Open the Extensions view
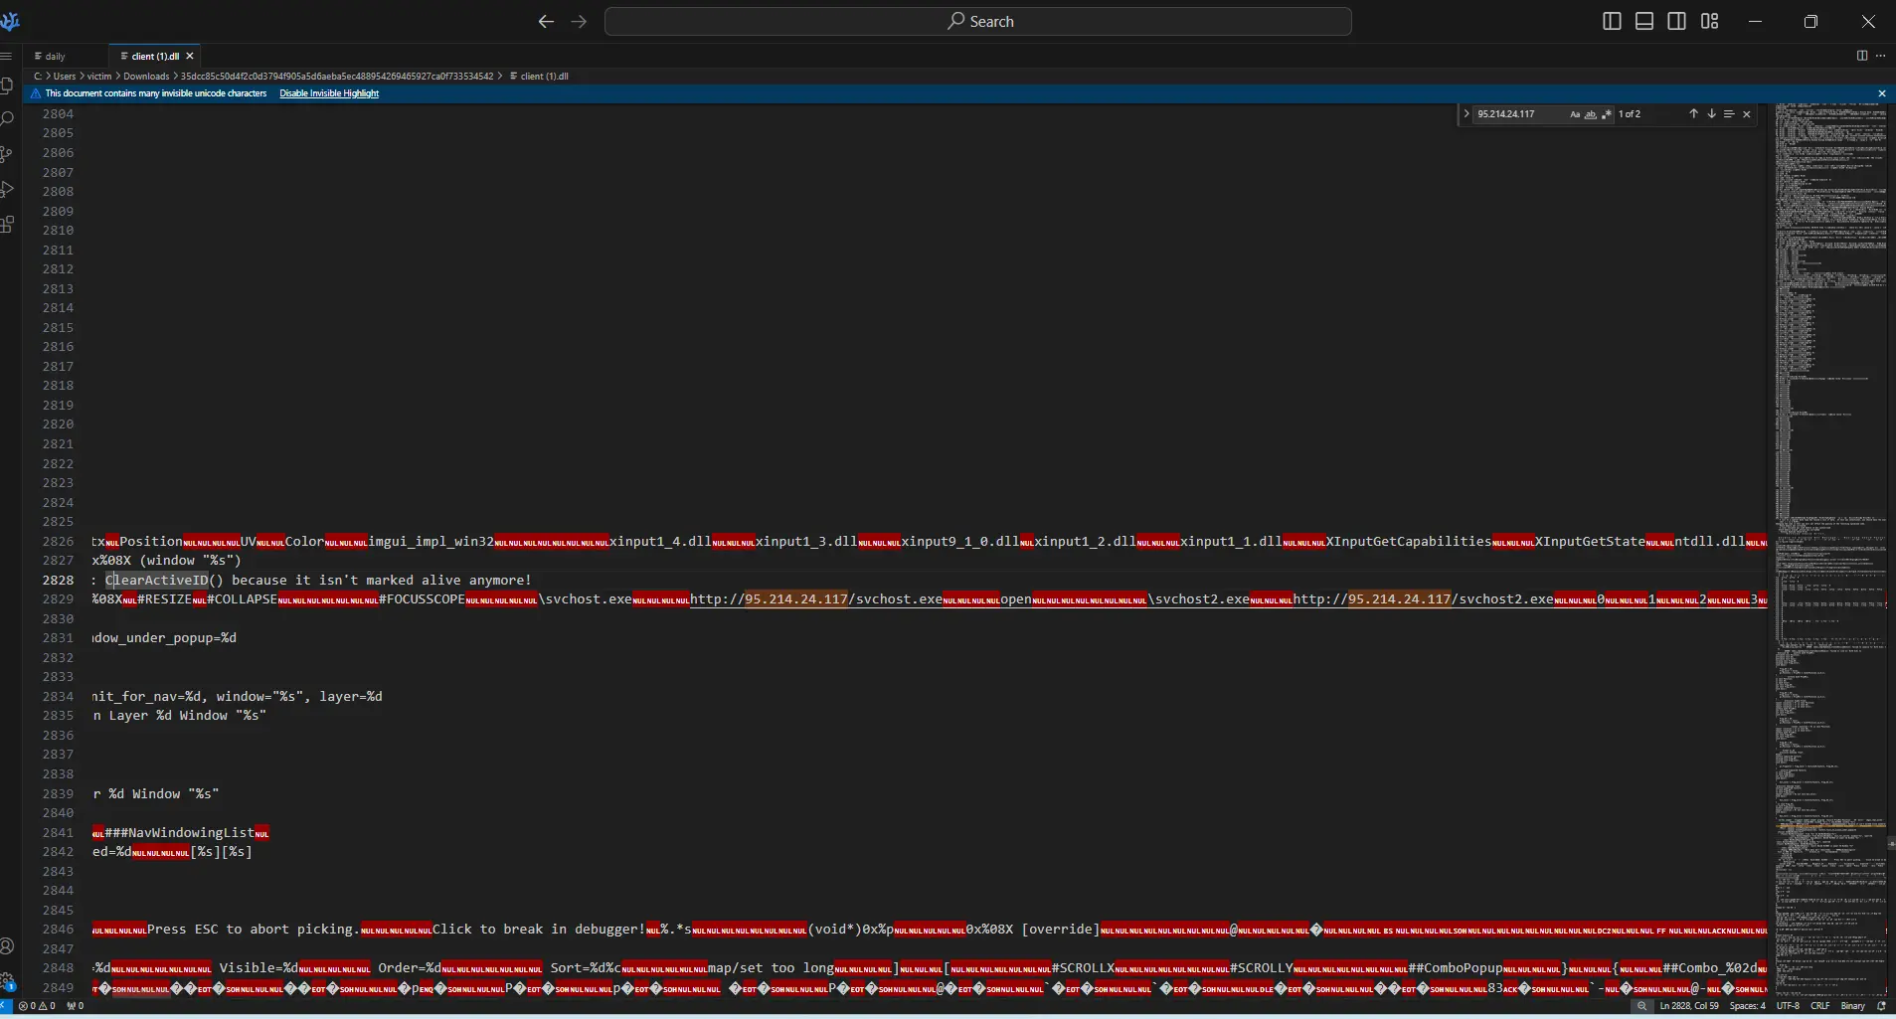 [x=7, y=225]
